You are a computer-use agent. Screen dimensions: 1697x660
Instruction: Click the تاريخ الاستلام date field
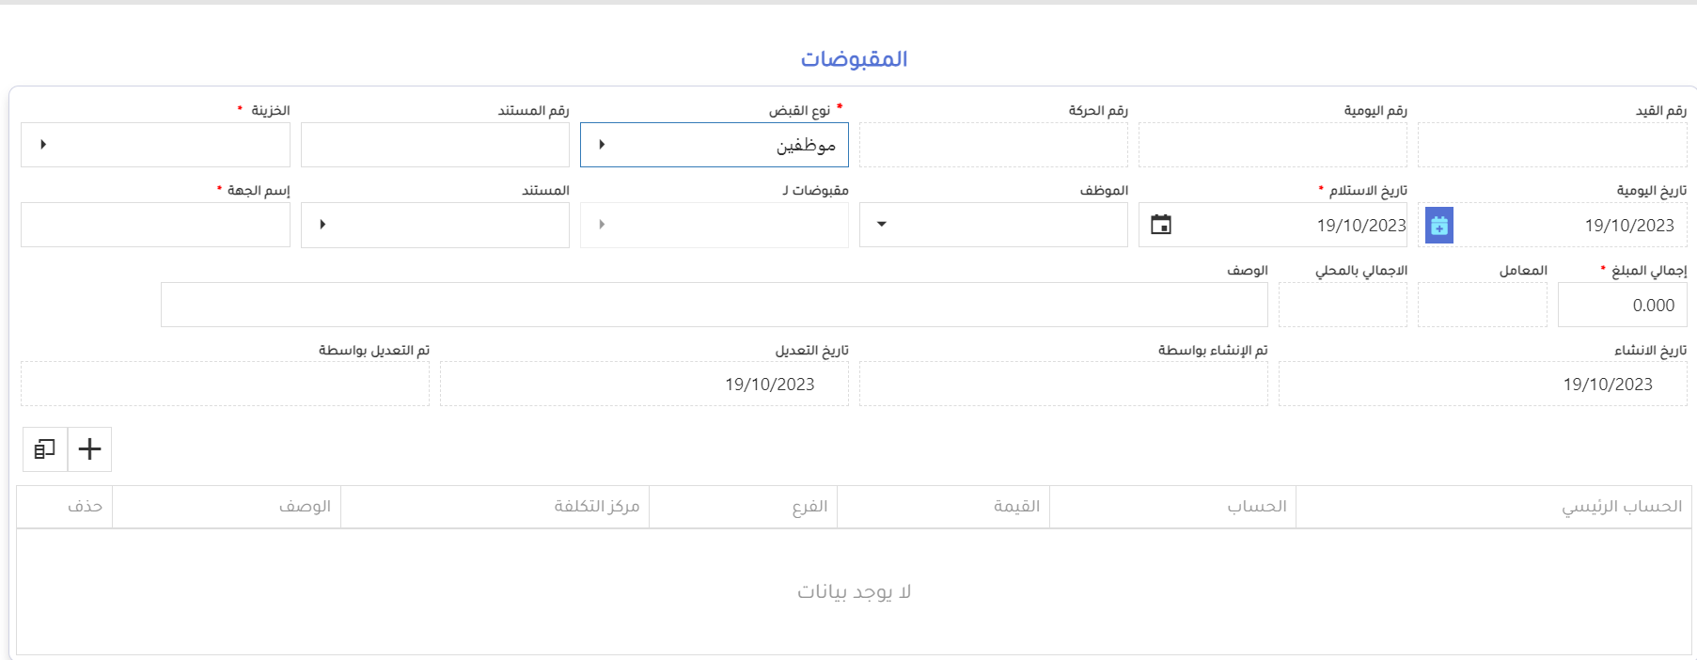tap(1297, 226)
